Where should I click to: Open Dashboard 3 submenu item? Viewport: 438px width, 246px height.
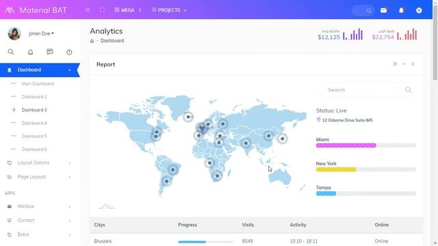34,110
